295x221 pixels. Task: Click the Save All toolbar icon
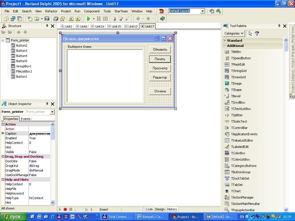point(56,19)
